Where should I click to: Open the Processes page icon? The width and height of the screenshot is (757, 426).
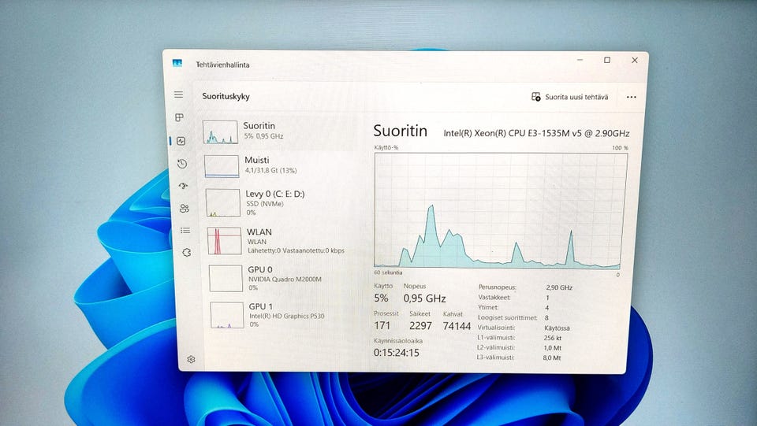179,117
